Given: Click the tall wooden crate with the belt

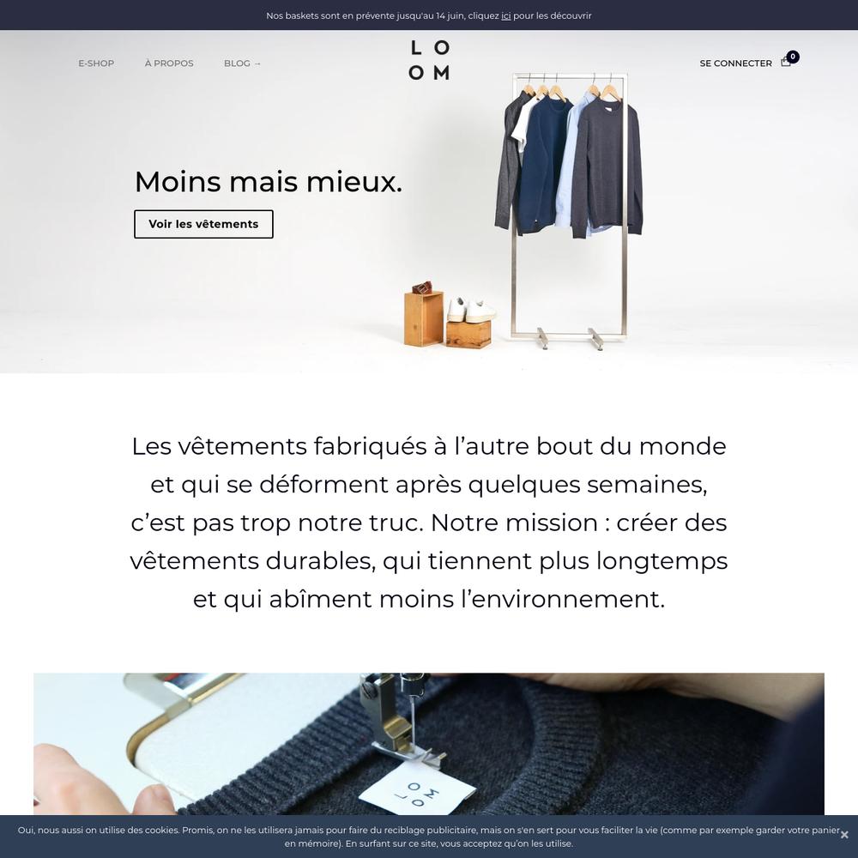Looking at the screenshot, I should [x=424, y=317].
